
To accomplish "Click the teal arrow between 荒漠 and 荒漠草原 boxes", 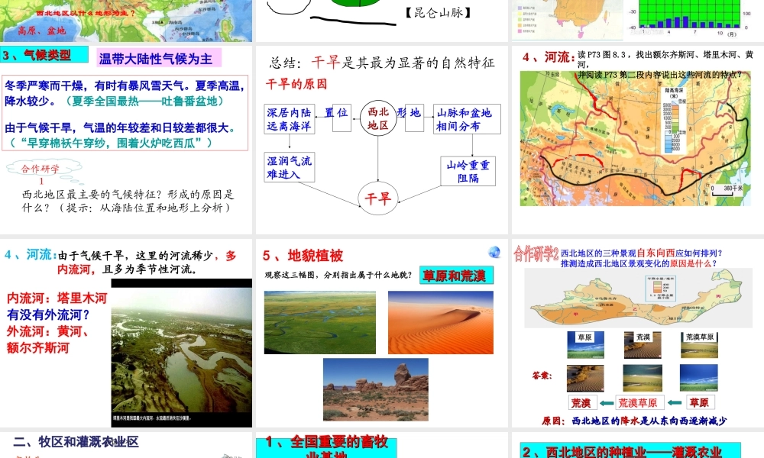I will point(606,403).
